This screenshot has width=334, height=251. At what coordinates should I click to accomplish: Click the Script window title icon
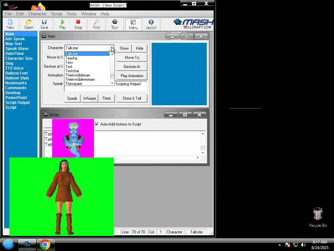[46, 114]
